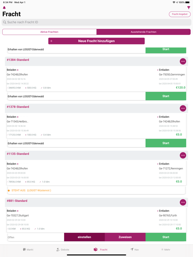193x257 pixels.
Task: Open more options for freight #881-Standard
Action: tap(183, 202)
